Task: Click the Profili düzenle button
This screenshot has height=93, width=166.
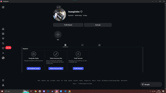Action: click(x=68, y=25)
